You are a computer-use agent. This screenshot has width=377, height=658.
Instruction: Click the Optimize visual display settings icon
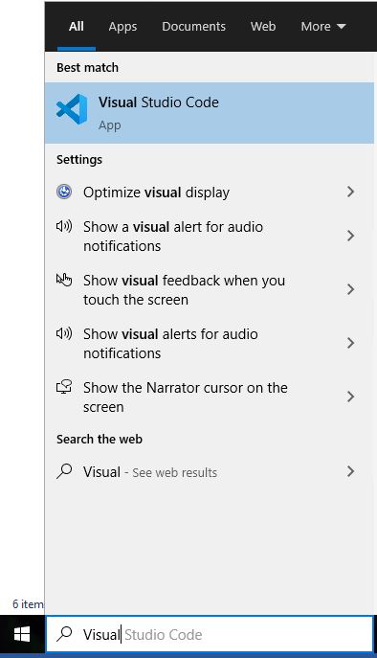pyautogui.click(x=64, y=192)
